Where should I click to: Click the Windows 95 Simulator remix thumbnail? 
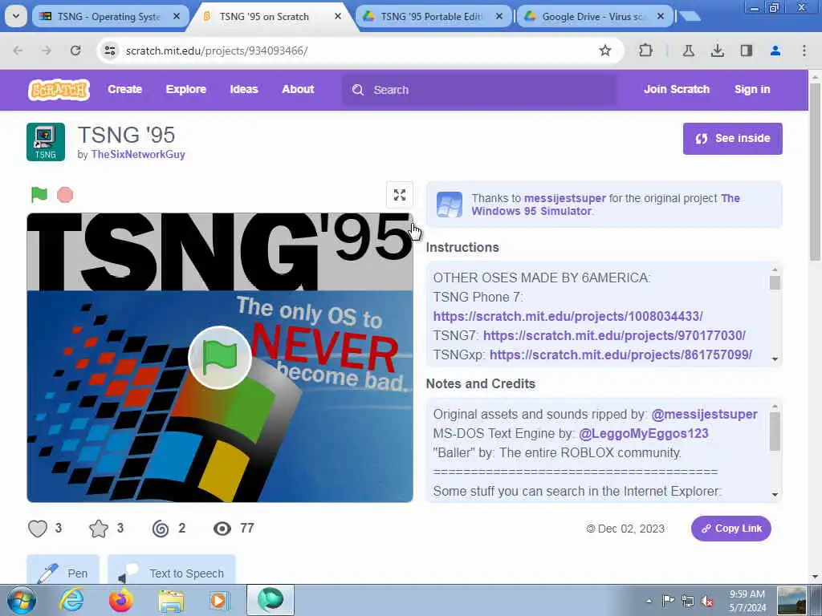pos(450,205)
